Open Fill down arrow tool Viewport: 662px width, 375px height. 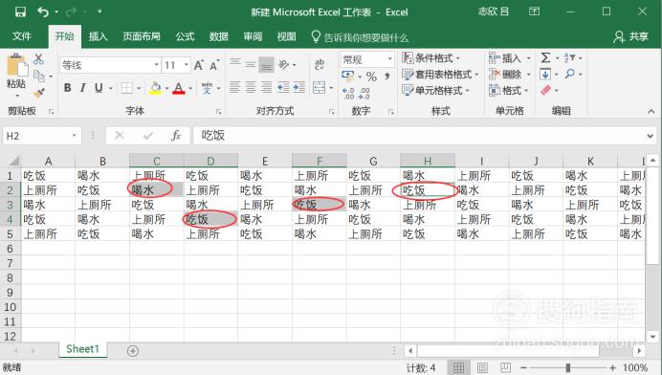coord(545,75)
